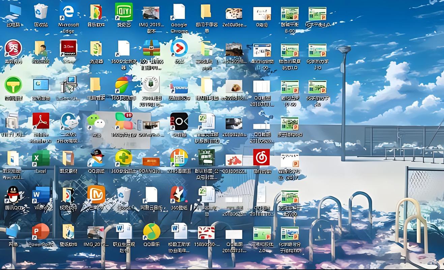Open the green WeChat icon

(96, 122)
